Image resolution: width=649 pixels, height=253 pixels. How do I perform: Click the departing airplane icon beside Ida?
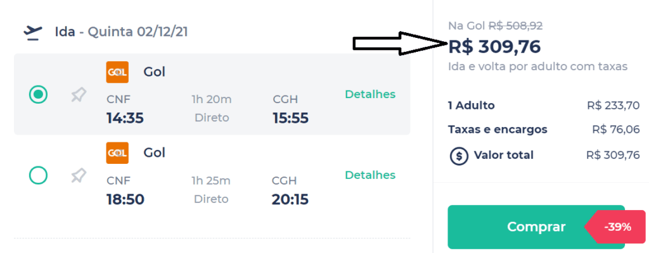pos(33,33)
